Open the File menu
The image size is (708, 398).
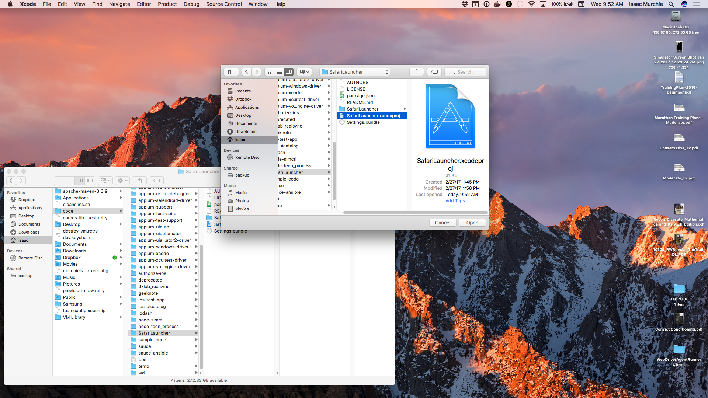pos(47,4)
